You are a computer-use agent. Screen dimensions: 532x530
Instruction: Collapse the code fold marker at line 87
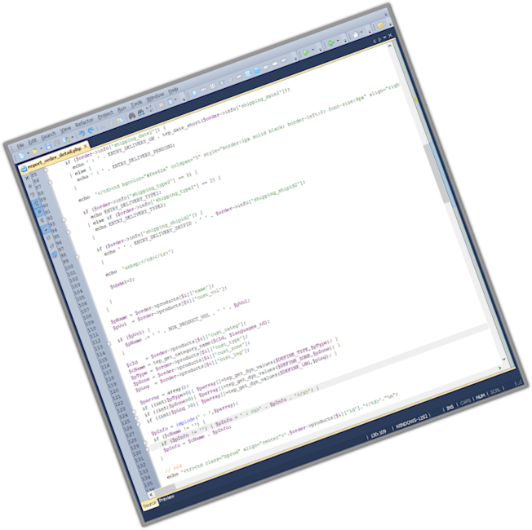coord(51,183)
